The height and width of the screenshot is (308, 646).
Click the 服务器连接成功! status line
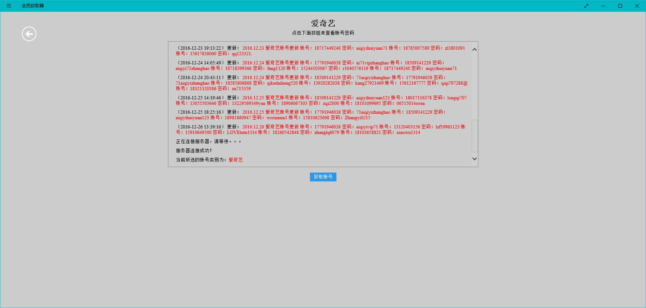[194, 151]
